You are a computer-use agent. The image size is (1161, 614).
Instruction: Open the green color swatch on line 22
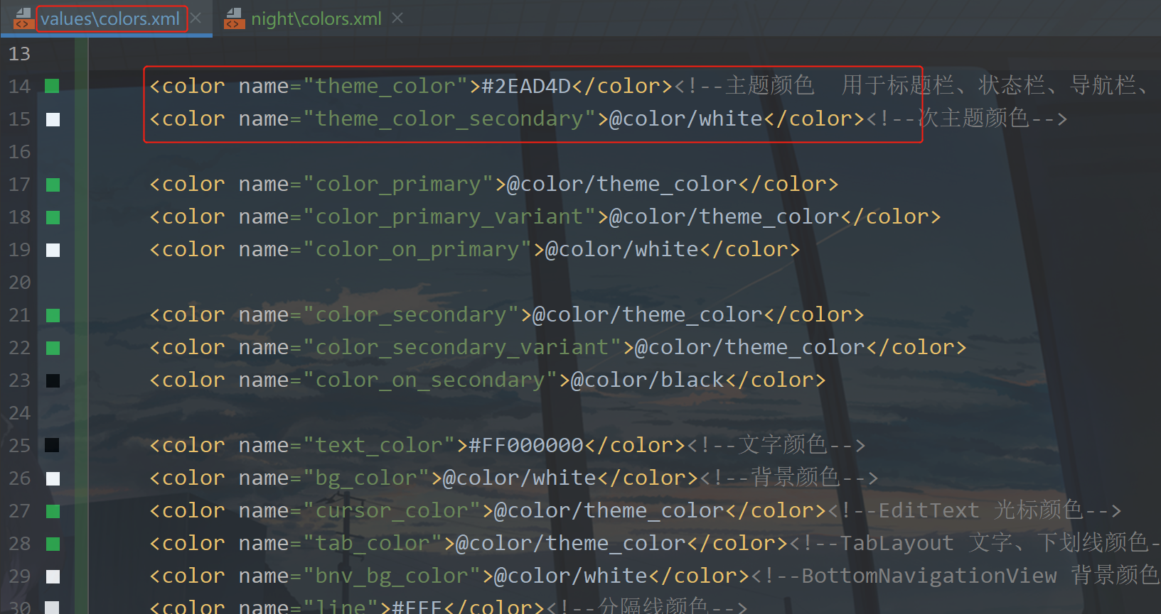point(53,348)
